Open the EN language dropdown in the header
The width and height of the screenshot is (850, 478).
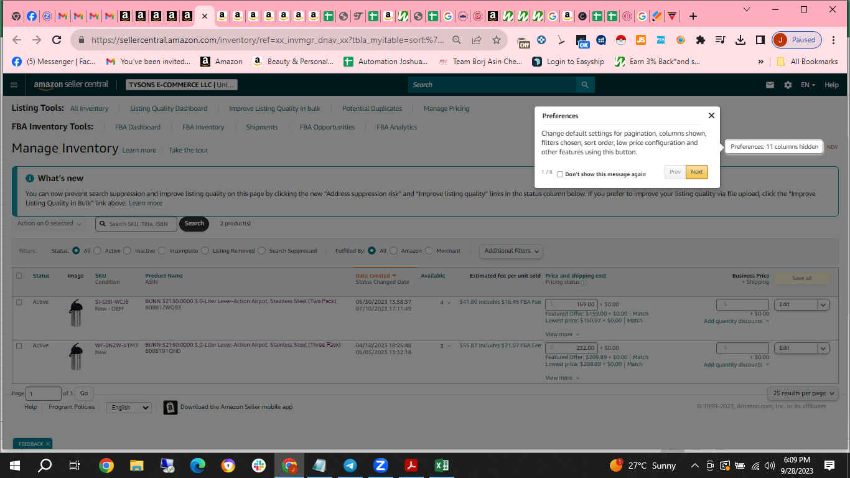(x=808, y=85)
